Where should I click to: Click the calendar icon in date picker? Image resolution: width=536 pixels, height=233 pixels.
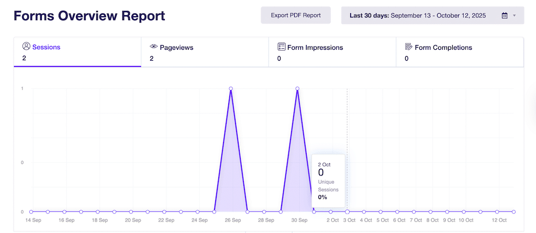click(505, 16)
